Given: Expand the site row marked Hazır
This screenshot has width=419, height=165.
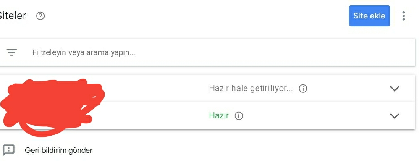Looking at the screenshot, I should tap(394, 116).
